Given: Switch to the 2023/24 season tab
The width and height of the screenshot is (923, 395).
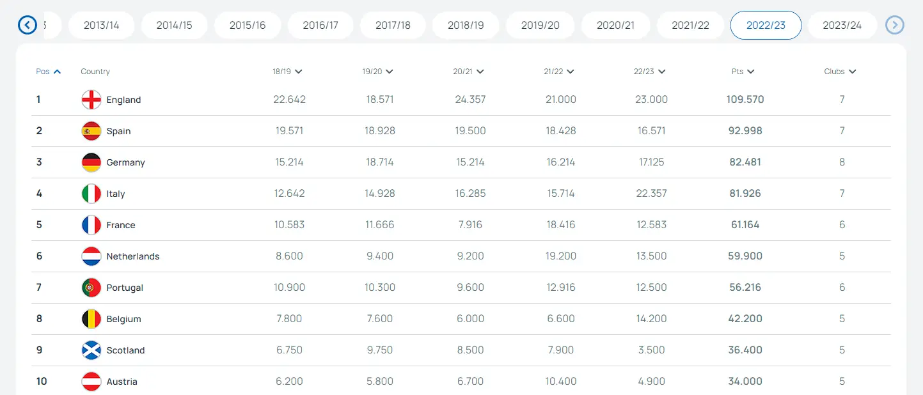Looking at the screenshot, I should tap(842, 26).
